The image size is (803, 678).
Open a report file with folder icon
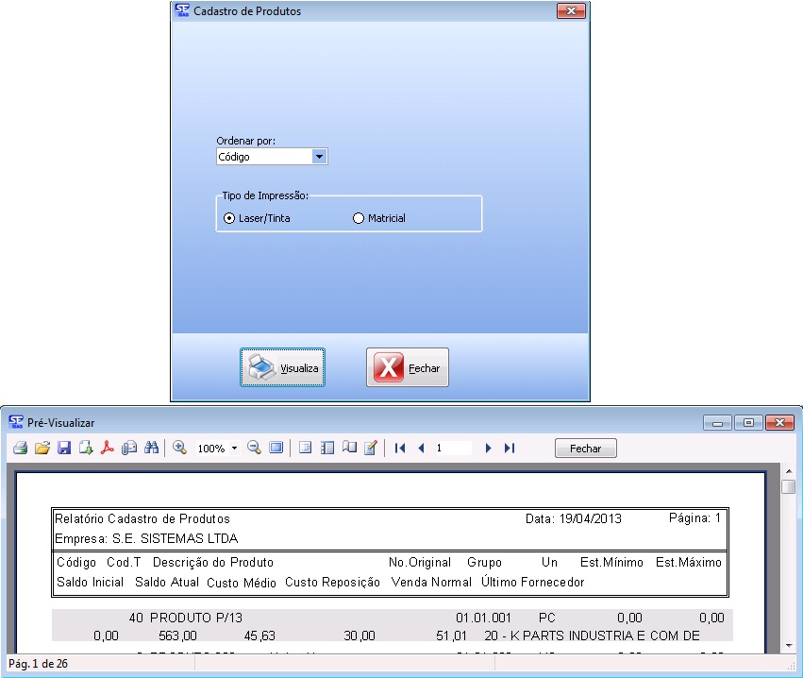coord(42,449)
